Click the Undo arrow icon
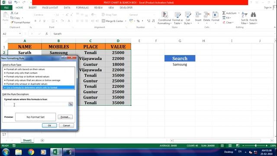The height and width of the screenshot is (156, 277). click(16, 2)
